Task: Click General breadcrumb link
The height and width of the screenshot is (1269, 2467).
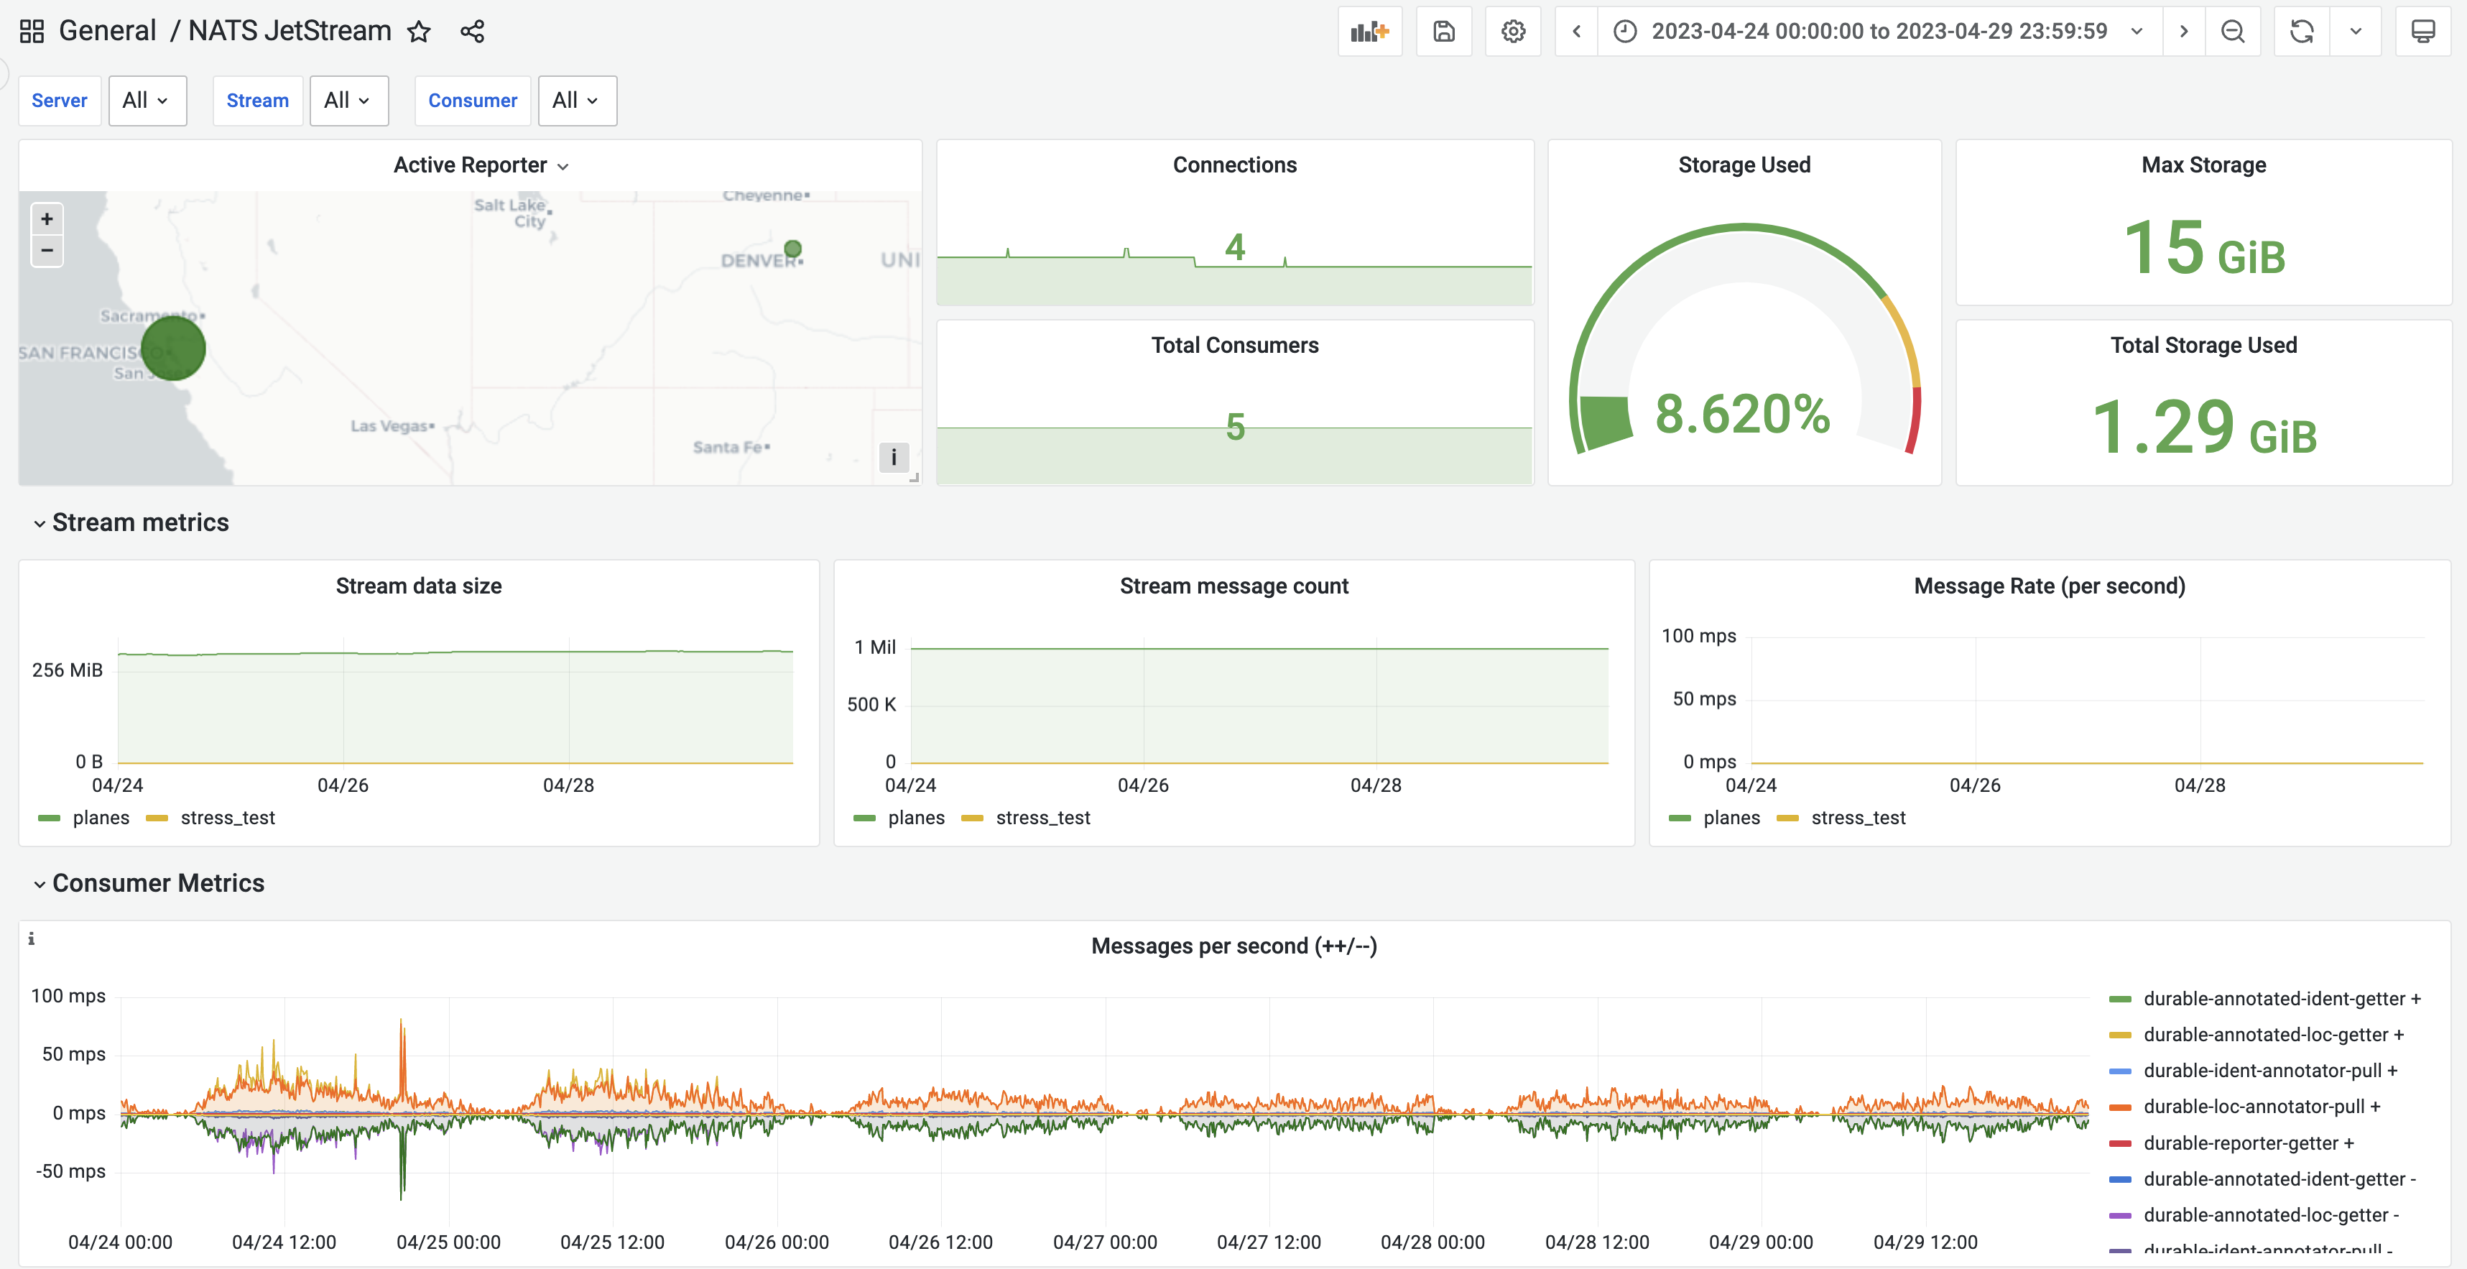Action: point(107,32)
